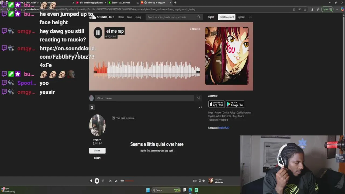
Task: Toggle mute with the volume speaker icon
Action: point(203,181)
